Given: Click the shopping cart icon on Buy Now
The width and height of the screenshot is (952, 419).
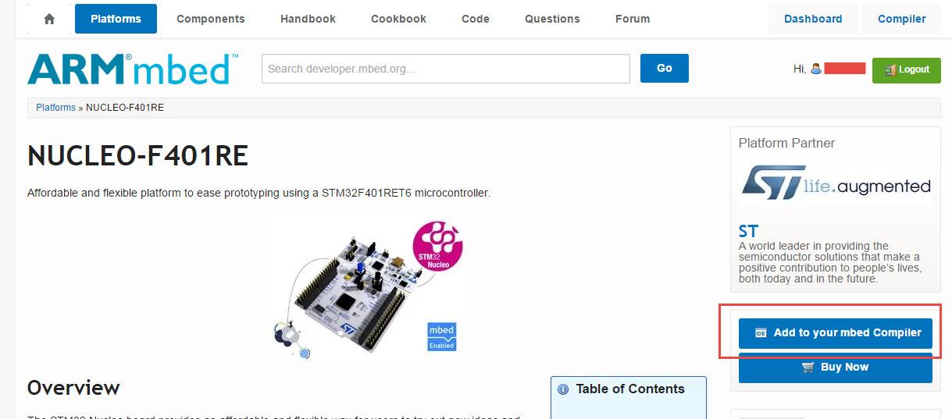Looking at the screenshot, I should (x=808, y=368).
